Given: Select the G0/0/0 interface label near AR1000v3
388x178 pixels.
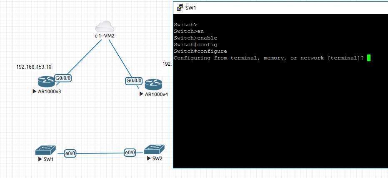Looking at the screenshot, I should (x=63, y=78).
